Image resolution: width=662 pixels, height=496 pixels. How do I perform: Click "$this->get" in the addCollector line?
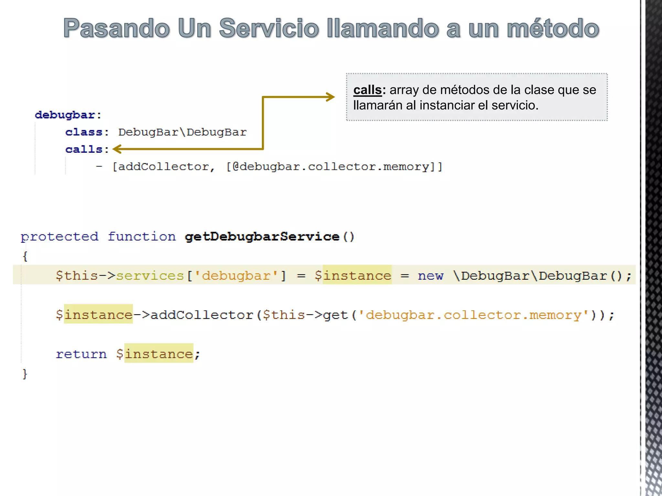305,315
